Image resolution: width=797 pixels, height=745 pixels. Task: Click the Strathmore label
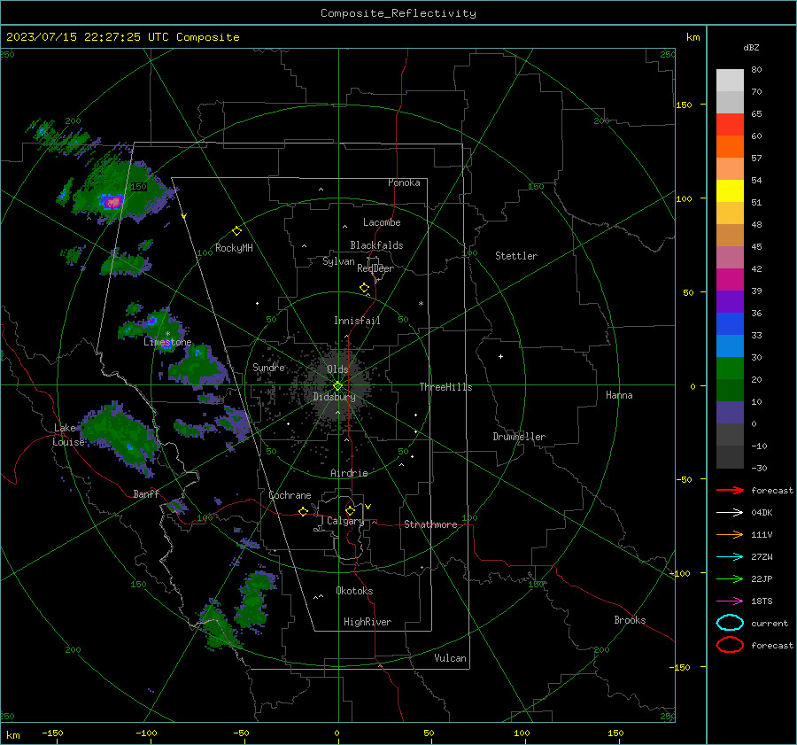430,524
